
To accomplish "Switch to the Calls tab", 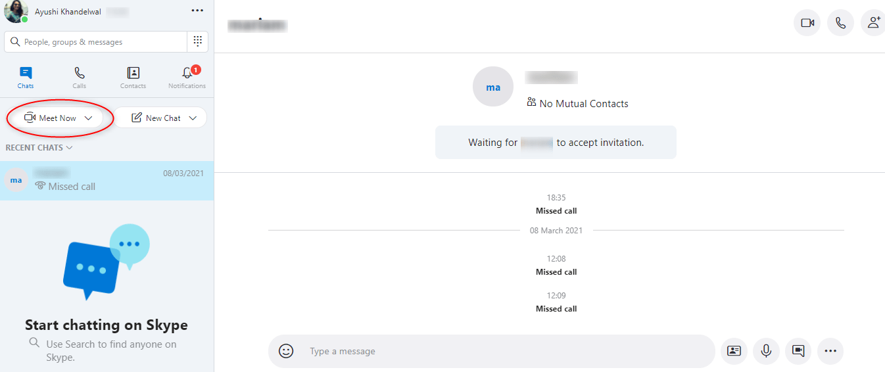I will [80, 78].
